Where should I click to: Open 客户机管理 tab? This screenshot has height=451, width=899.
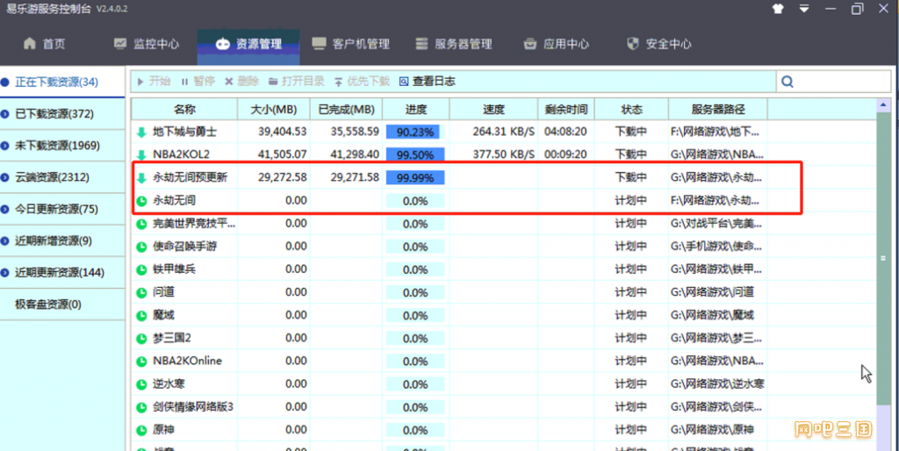[x=351, y=44]
